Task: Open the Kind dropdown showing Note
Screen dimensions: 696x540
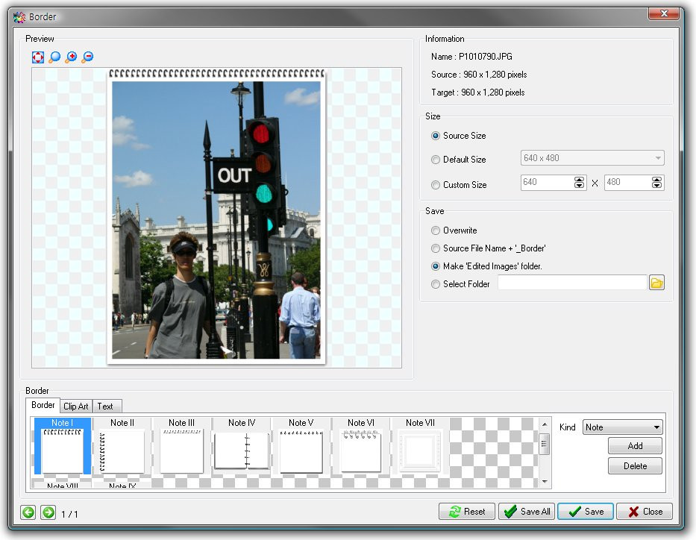Action: [x=622, y=427]
